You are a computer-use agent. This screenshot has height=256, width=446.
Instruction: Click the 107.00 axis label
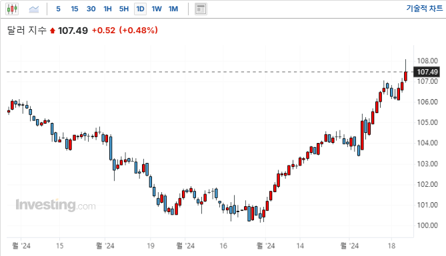pos(427,81)
